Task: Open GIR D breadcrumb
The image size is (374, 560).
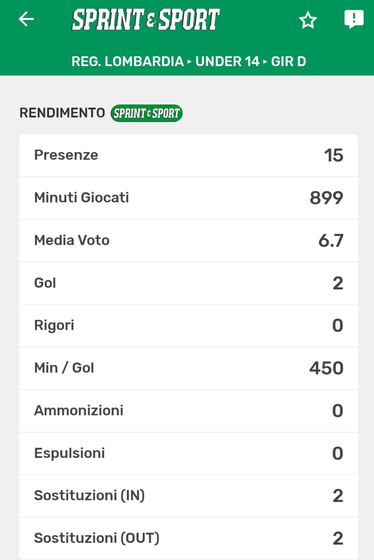Action: coord(289,62)
